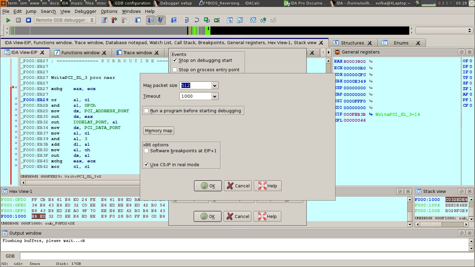Check Run a program before starting debugging
Viewport: 475px width, 267px height.
point(146,111)
